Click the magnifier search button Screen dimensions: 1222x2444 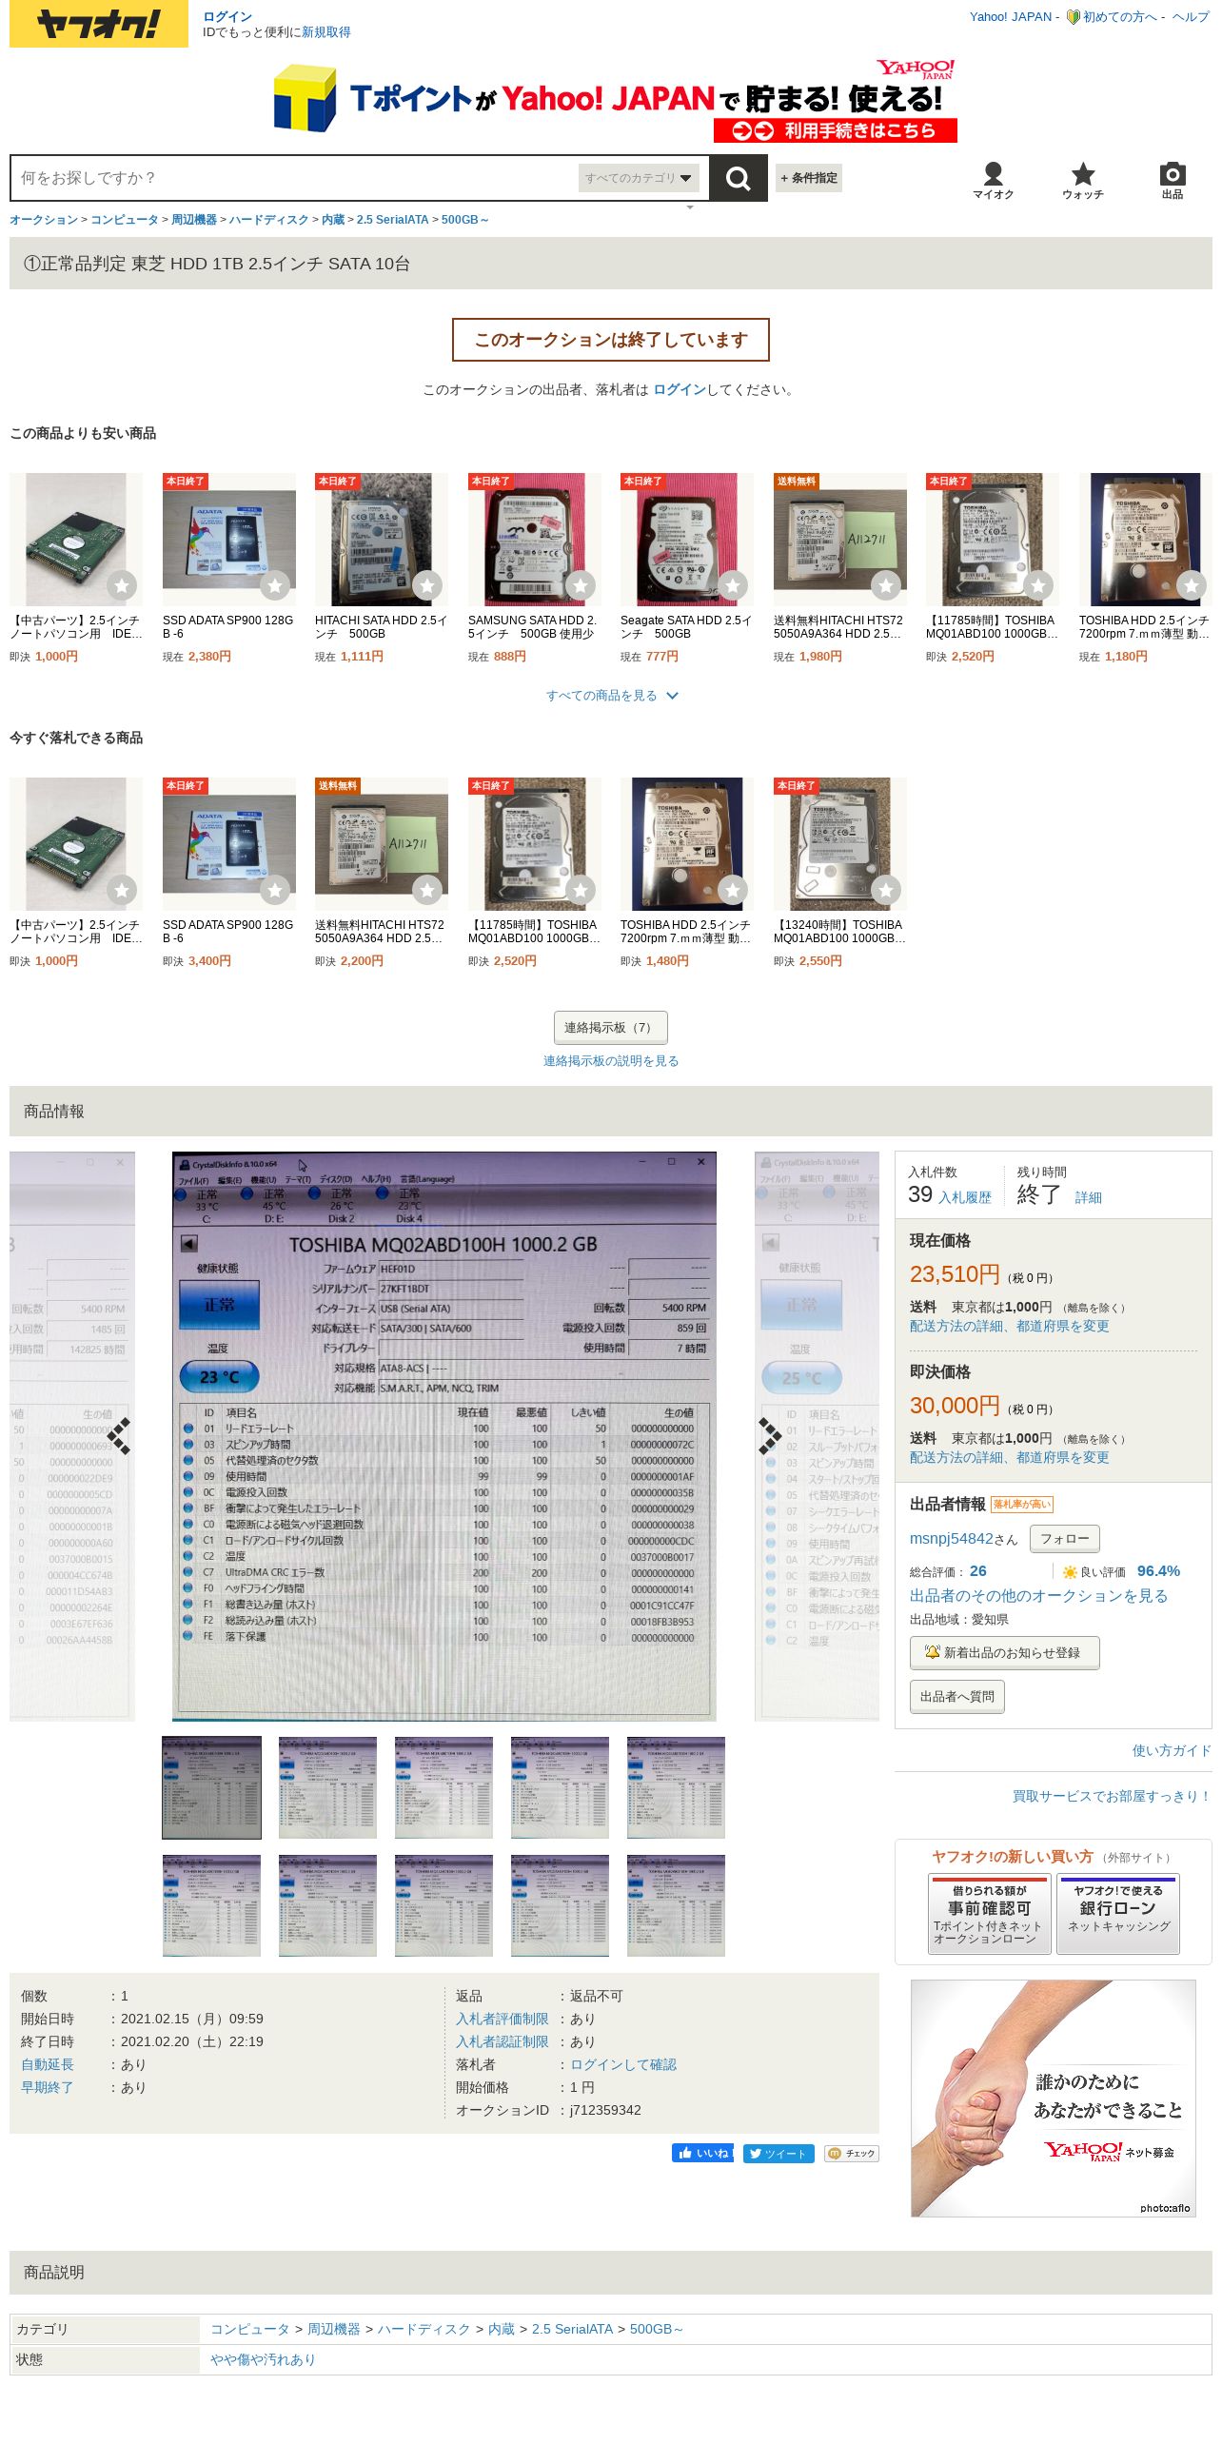[738, 178]
